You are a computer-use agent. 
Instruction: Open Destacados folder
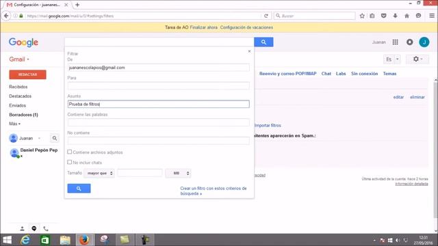(20, 96)
